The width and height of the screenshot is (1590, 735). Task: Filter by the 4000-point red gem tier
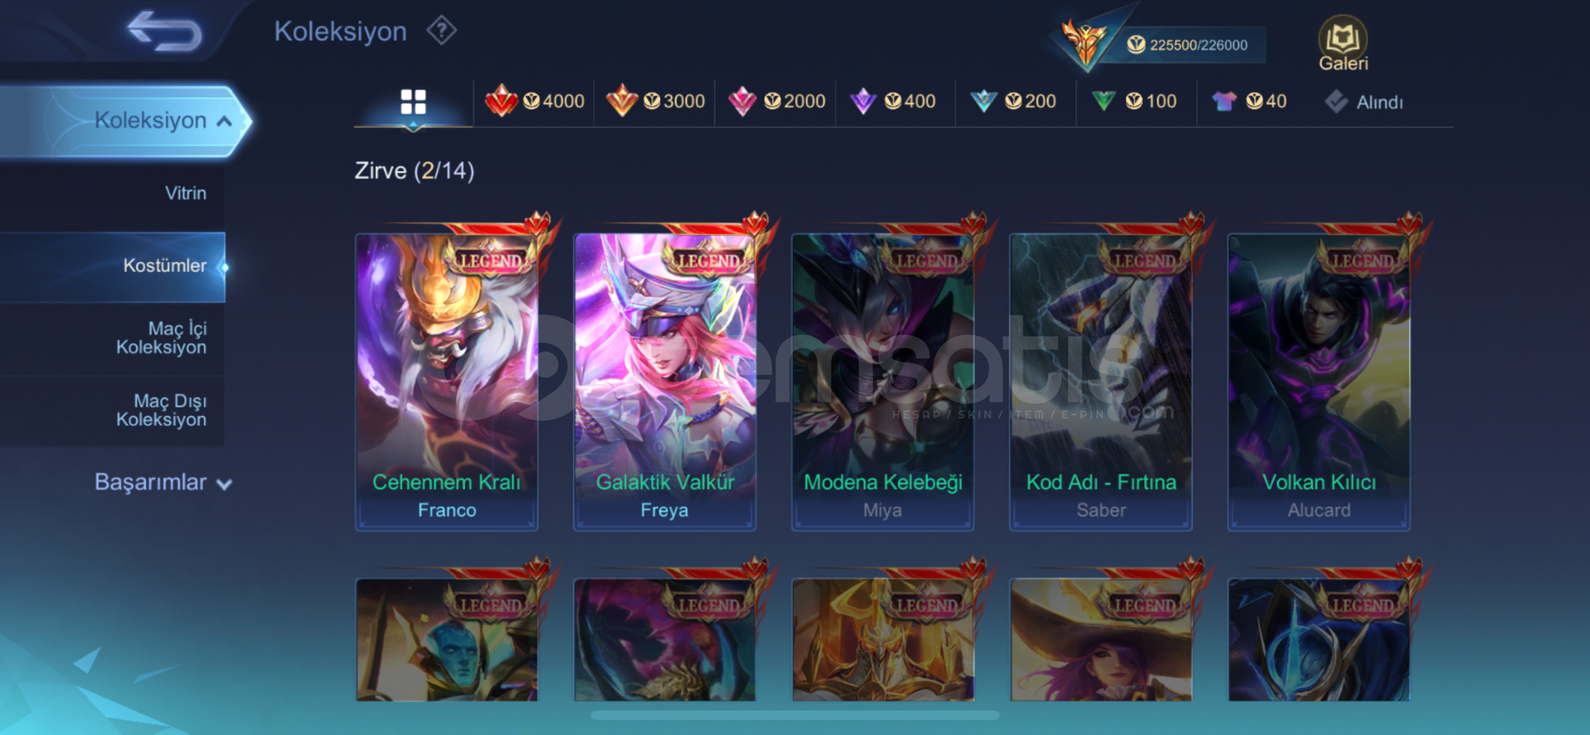click(535, 101)
